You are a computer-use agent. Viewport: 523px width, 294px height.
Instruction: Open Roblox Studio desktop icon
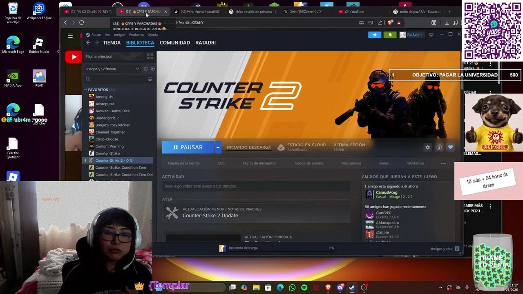click(39, 45)
